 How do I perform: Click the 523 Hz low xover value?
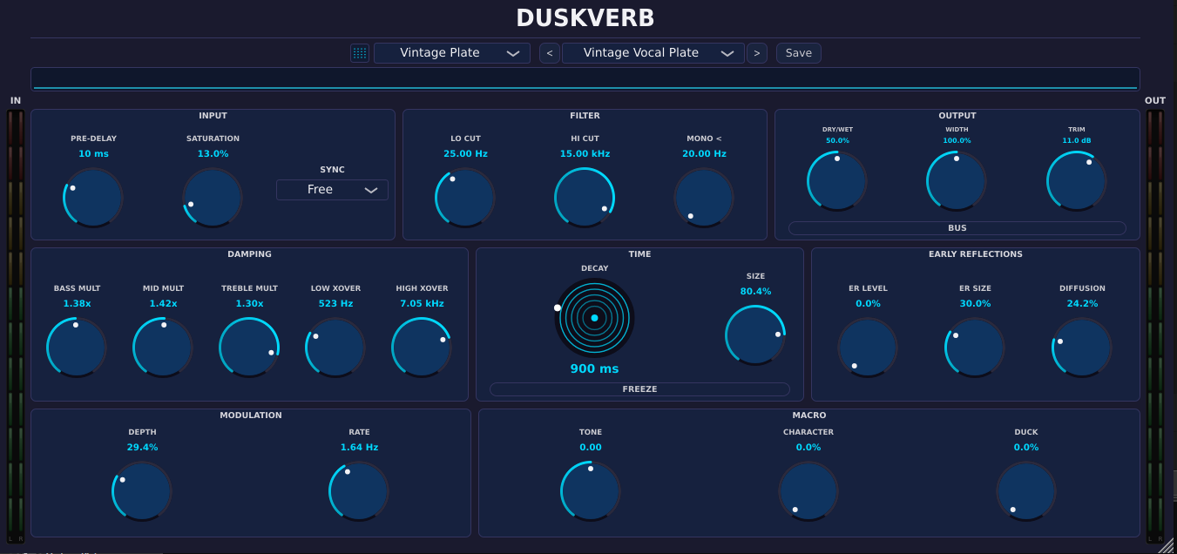coord(335,303)
